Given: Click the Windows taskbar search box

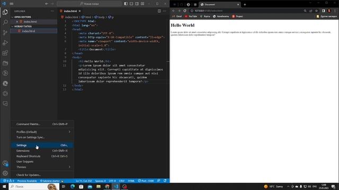Looking at the screenshot, I should point(34,186).
